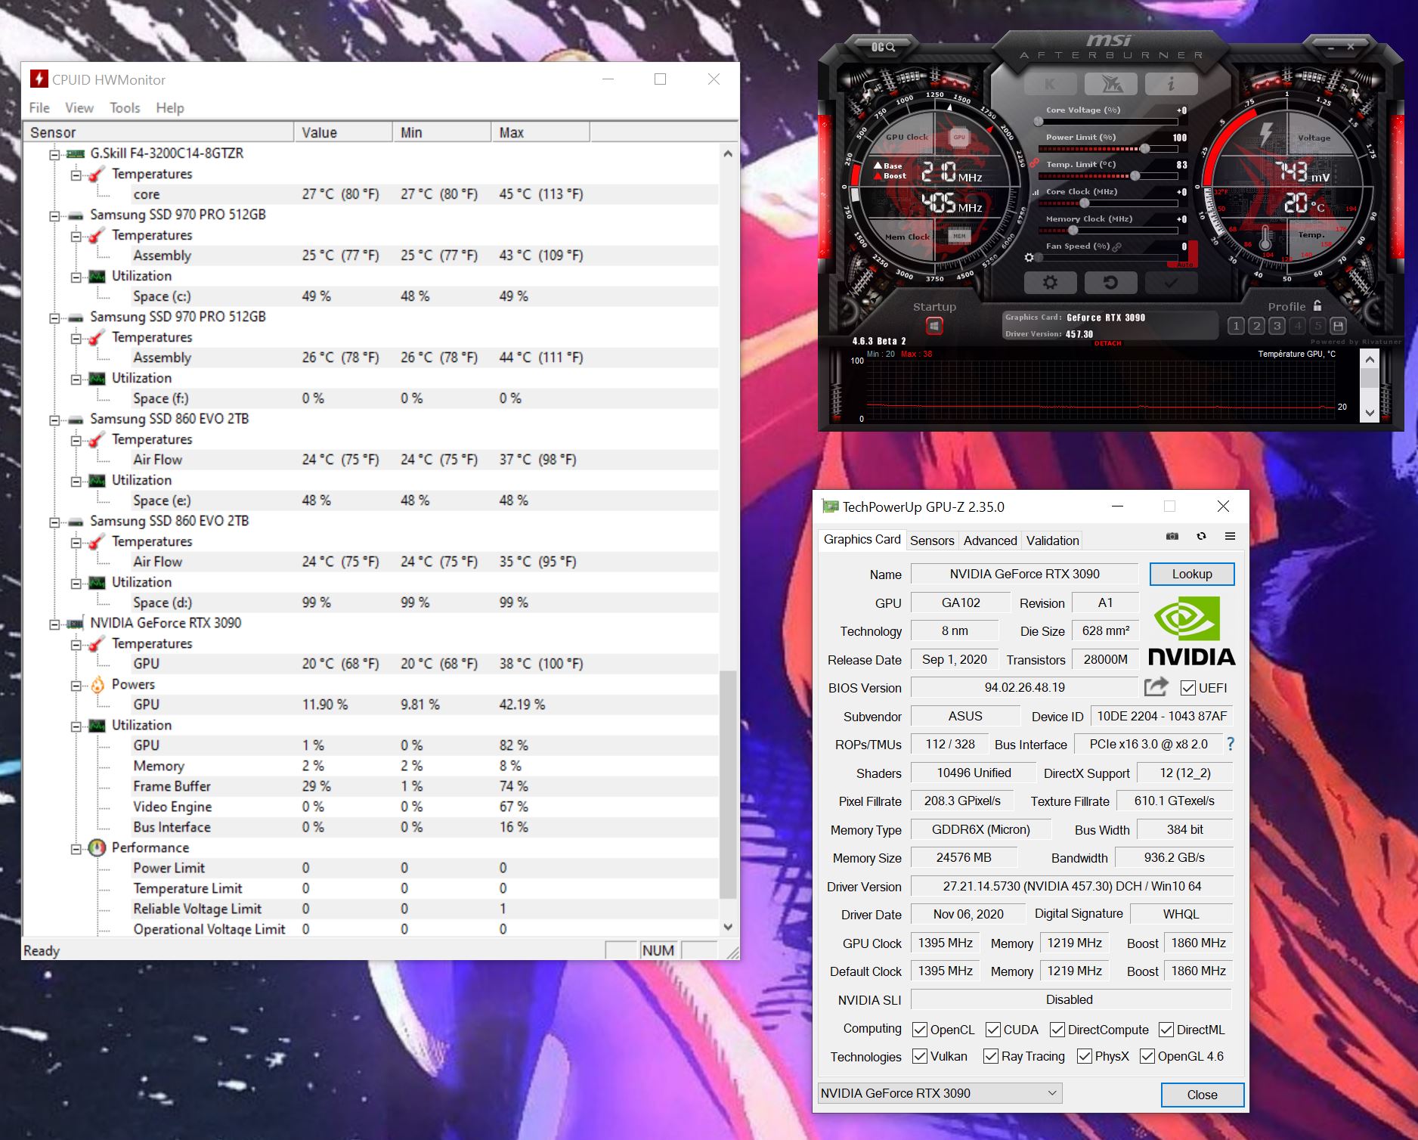Open the GPU-Z hamburger menu

coord(1231,536)
